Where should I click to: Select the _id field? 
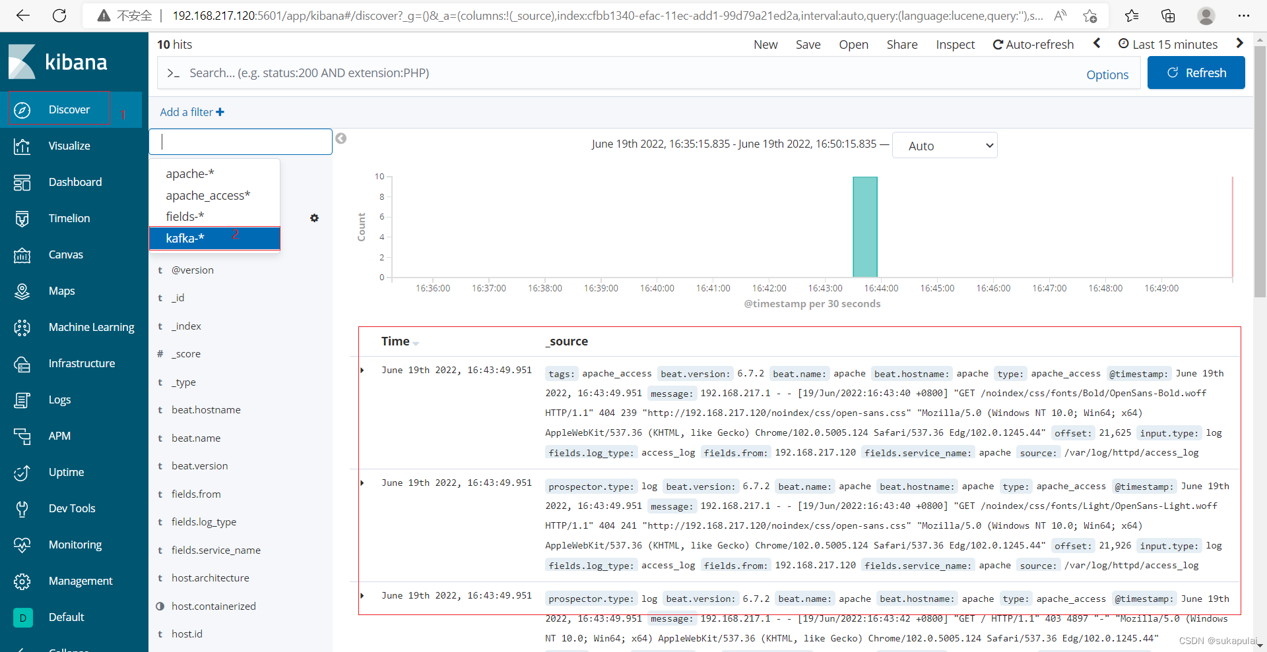click(x=178, y=297)
